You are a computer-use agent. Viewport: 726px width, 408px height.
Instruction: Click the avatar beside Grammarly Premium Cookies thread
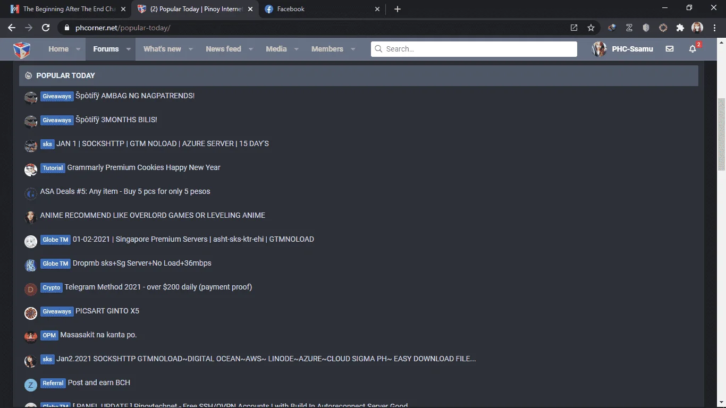point(31,169)
